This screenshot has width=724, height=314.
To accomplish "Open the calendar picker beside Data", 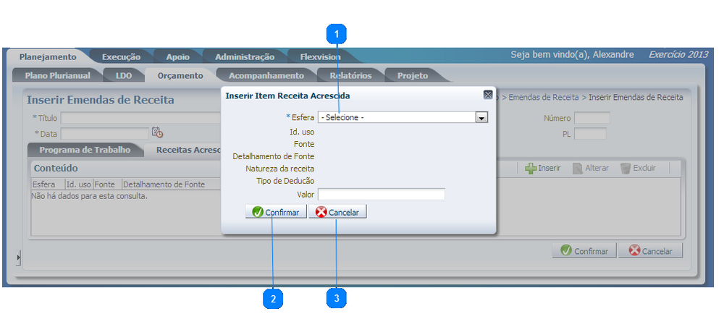I will click(157, 132).
